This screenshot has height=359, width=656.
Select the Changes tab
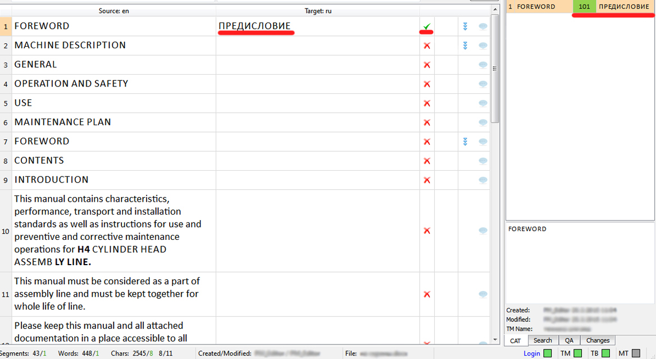(x=598, y=340)
